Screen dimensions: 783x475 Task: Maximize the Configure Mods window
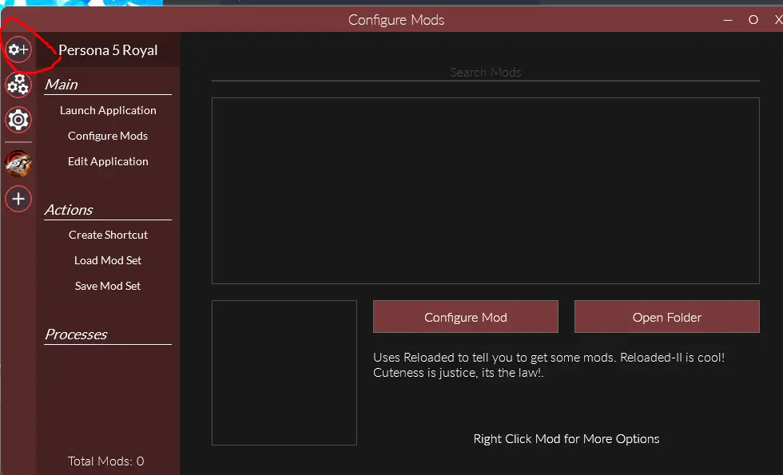coord(753,20)
